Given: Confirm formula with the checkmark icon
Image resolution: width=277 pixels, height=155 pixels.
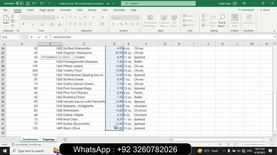Looking at the screenshot, I should pos(39,37).
